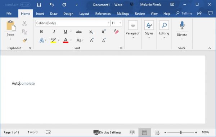
Task: Click the Superscript icon
Action: tap(104, 32)
